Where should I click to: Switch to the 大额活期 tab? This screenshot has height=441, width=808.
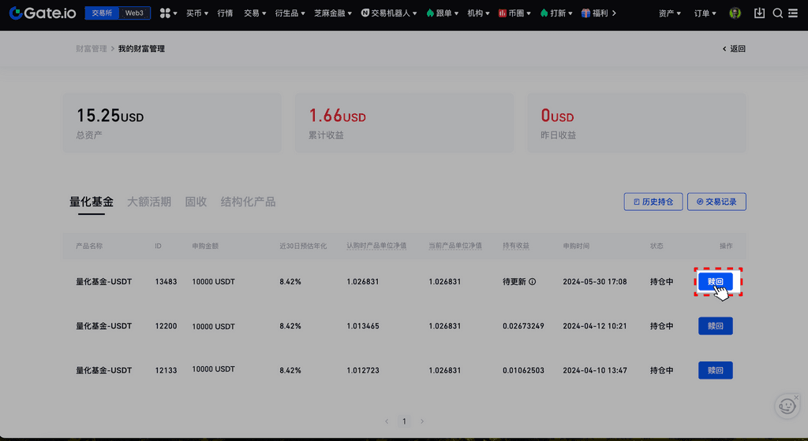(x=149, y=202)
